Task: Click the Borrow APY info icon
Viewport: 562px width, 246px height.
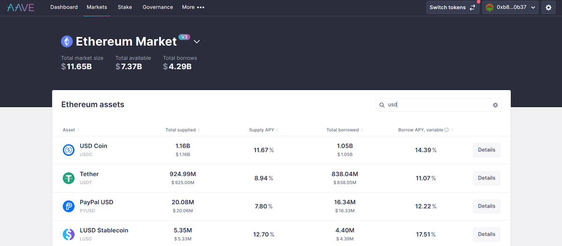Action: click(x=446, y=130)
